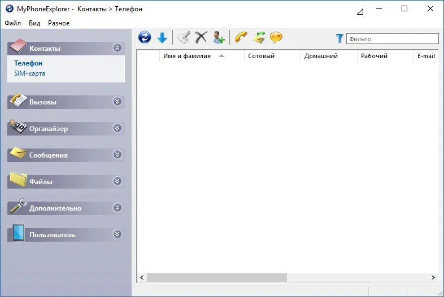
Task: Open the Файл menu
Action: (x=13, y=23)
